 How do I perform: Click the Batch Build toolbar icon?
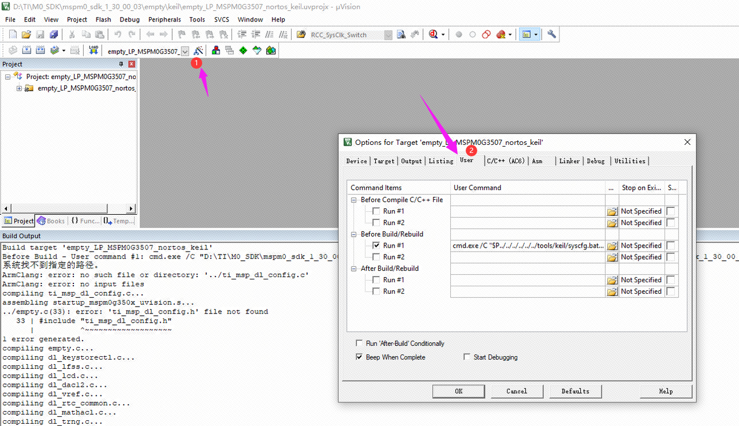[x=54, y=50]
